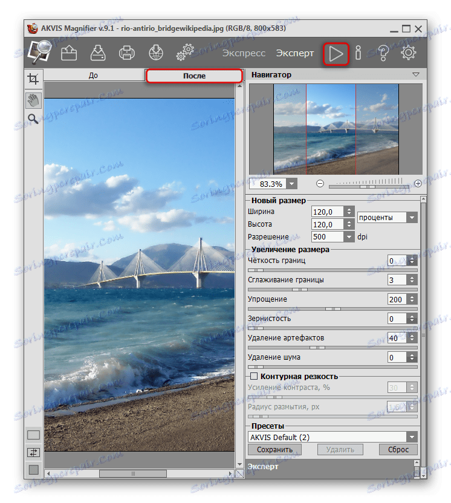Open the После tab
Viewport: 451px width, 503px height.
(194, 76)
